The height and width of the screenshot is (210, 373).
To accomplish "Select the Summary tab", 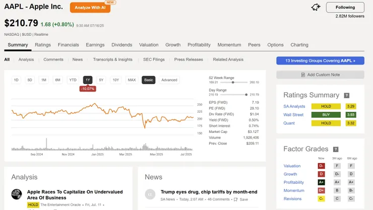I will click(18, 45).
